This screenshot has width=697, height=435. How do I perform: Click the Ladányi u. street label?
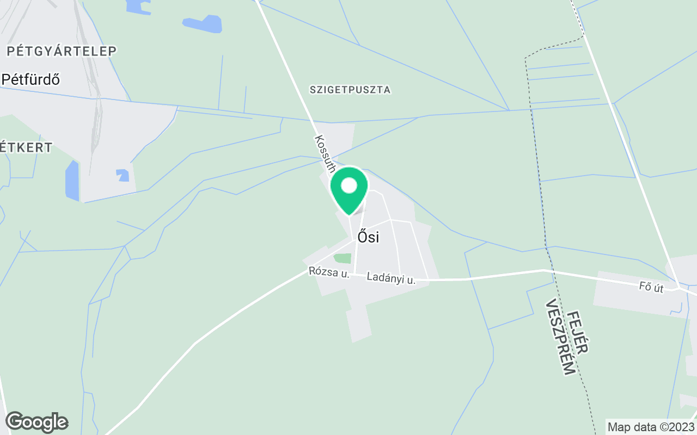tap(391, 278)
